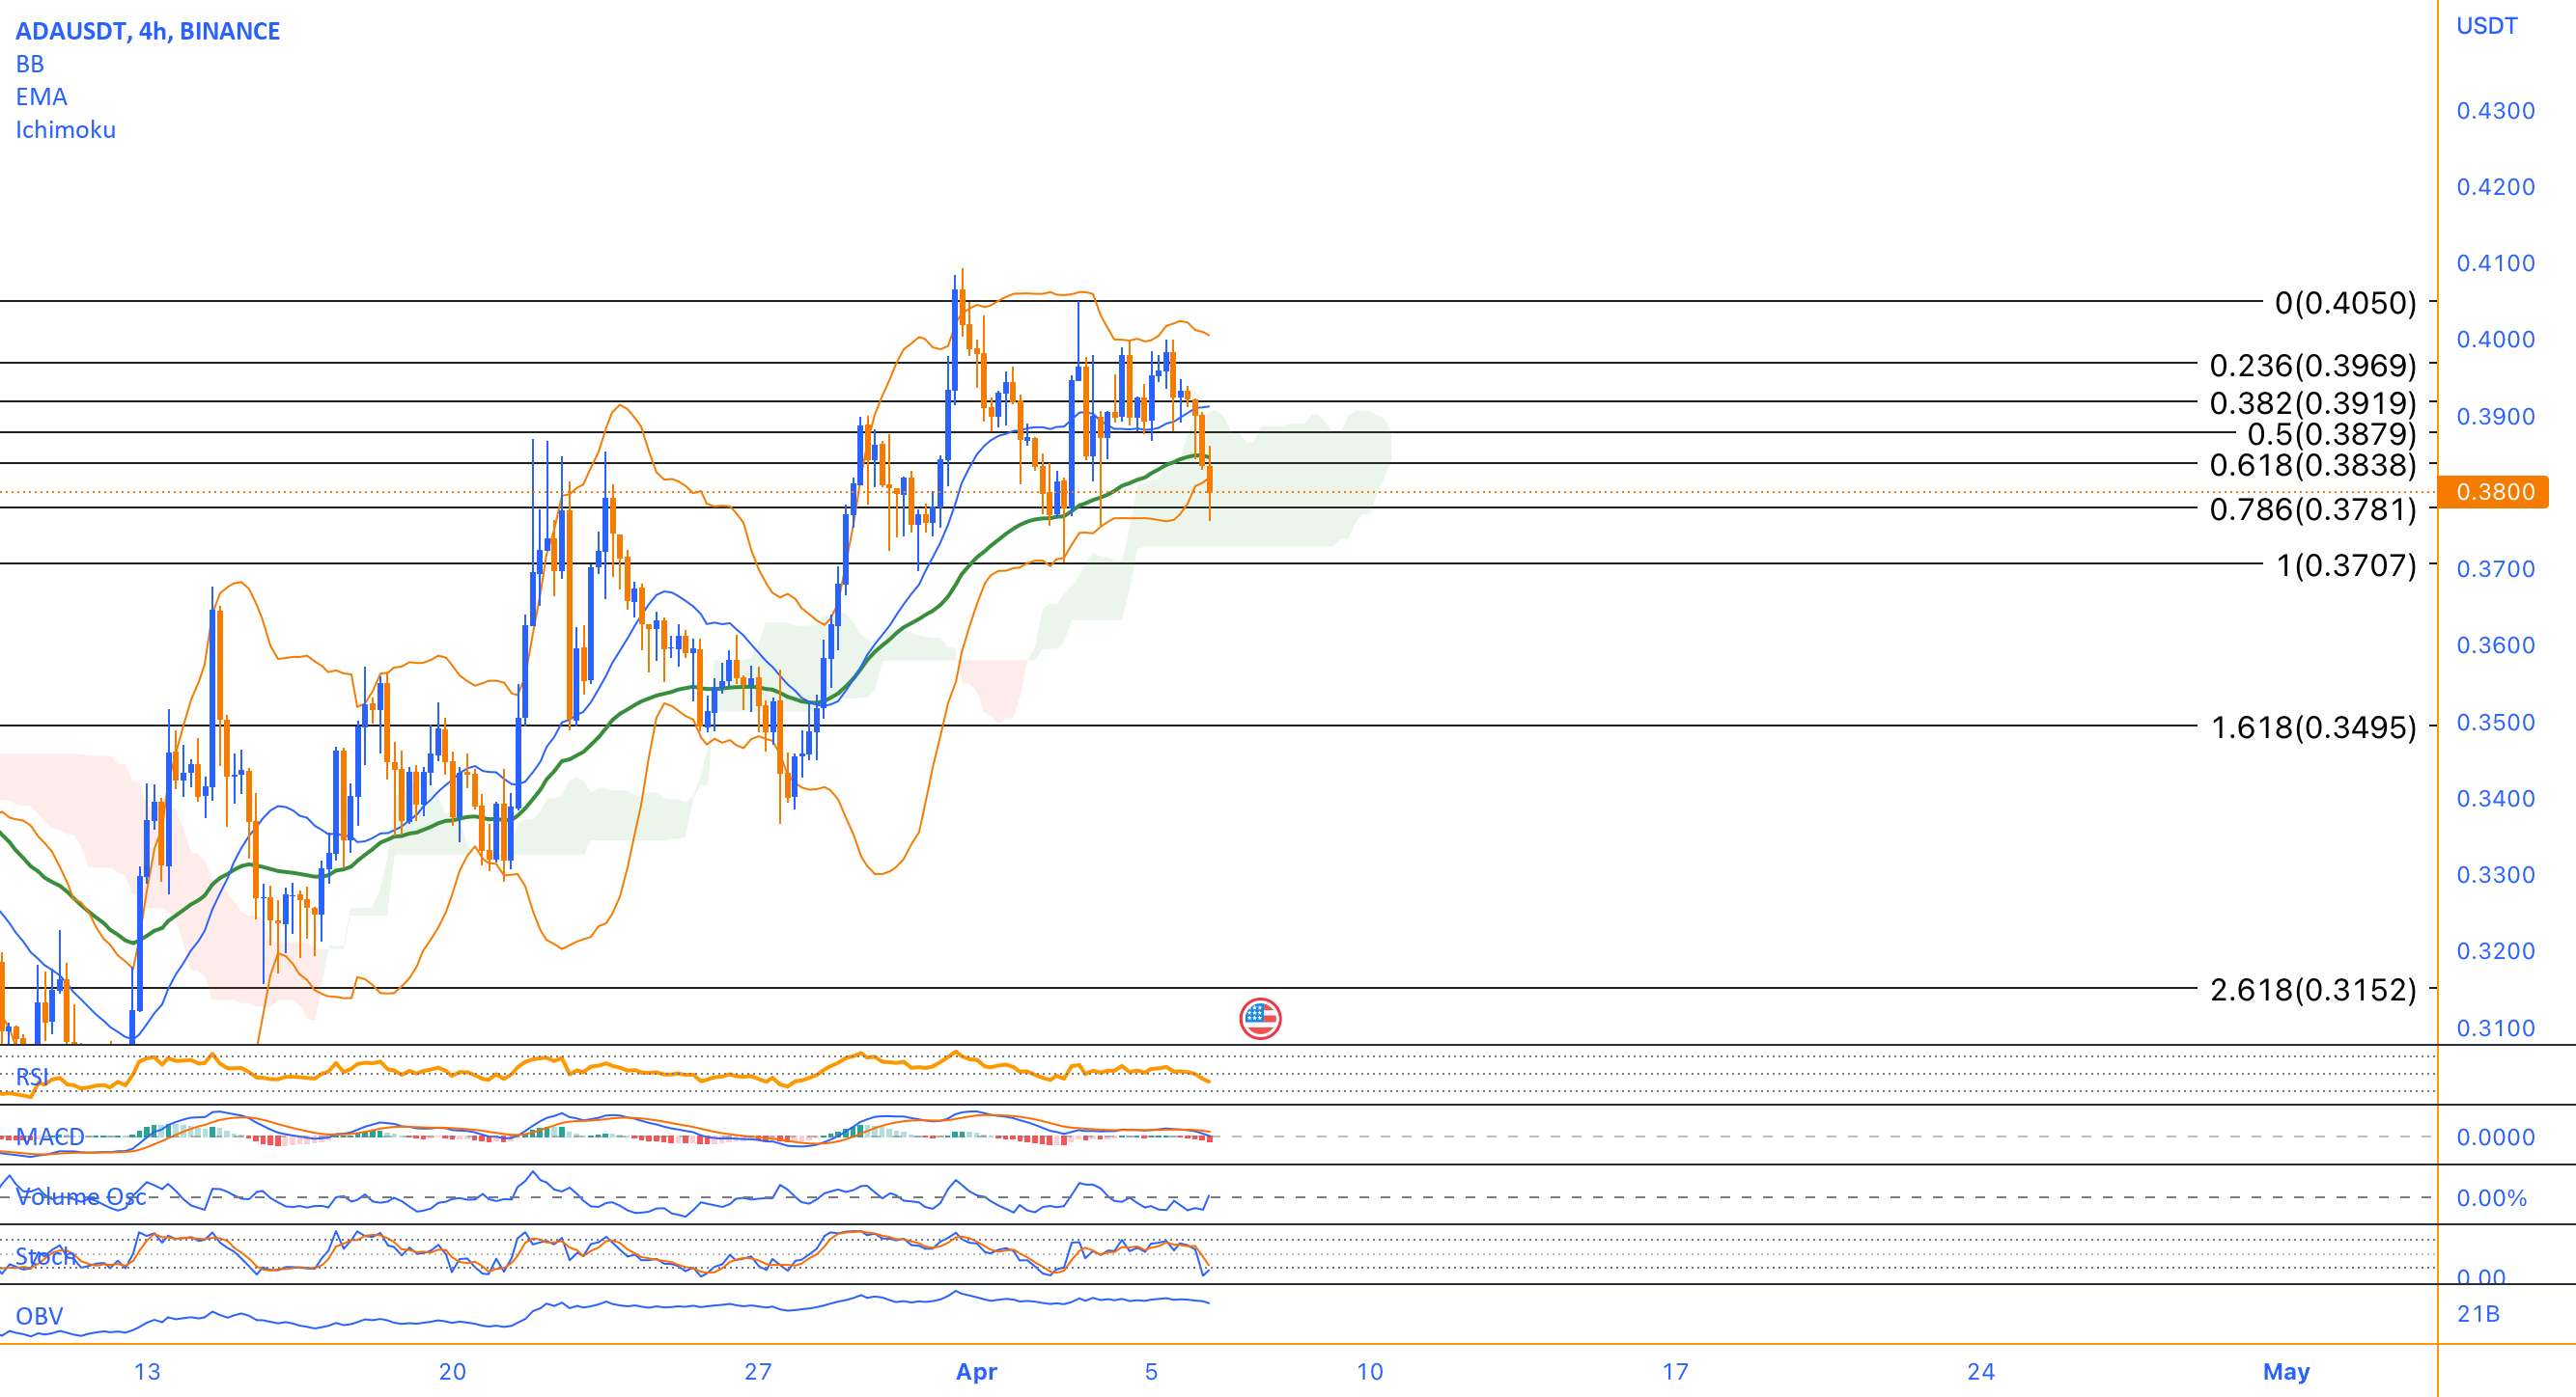
Task: Click the Stoch pane label
Action: (x=45, y=1256)
